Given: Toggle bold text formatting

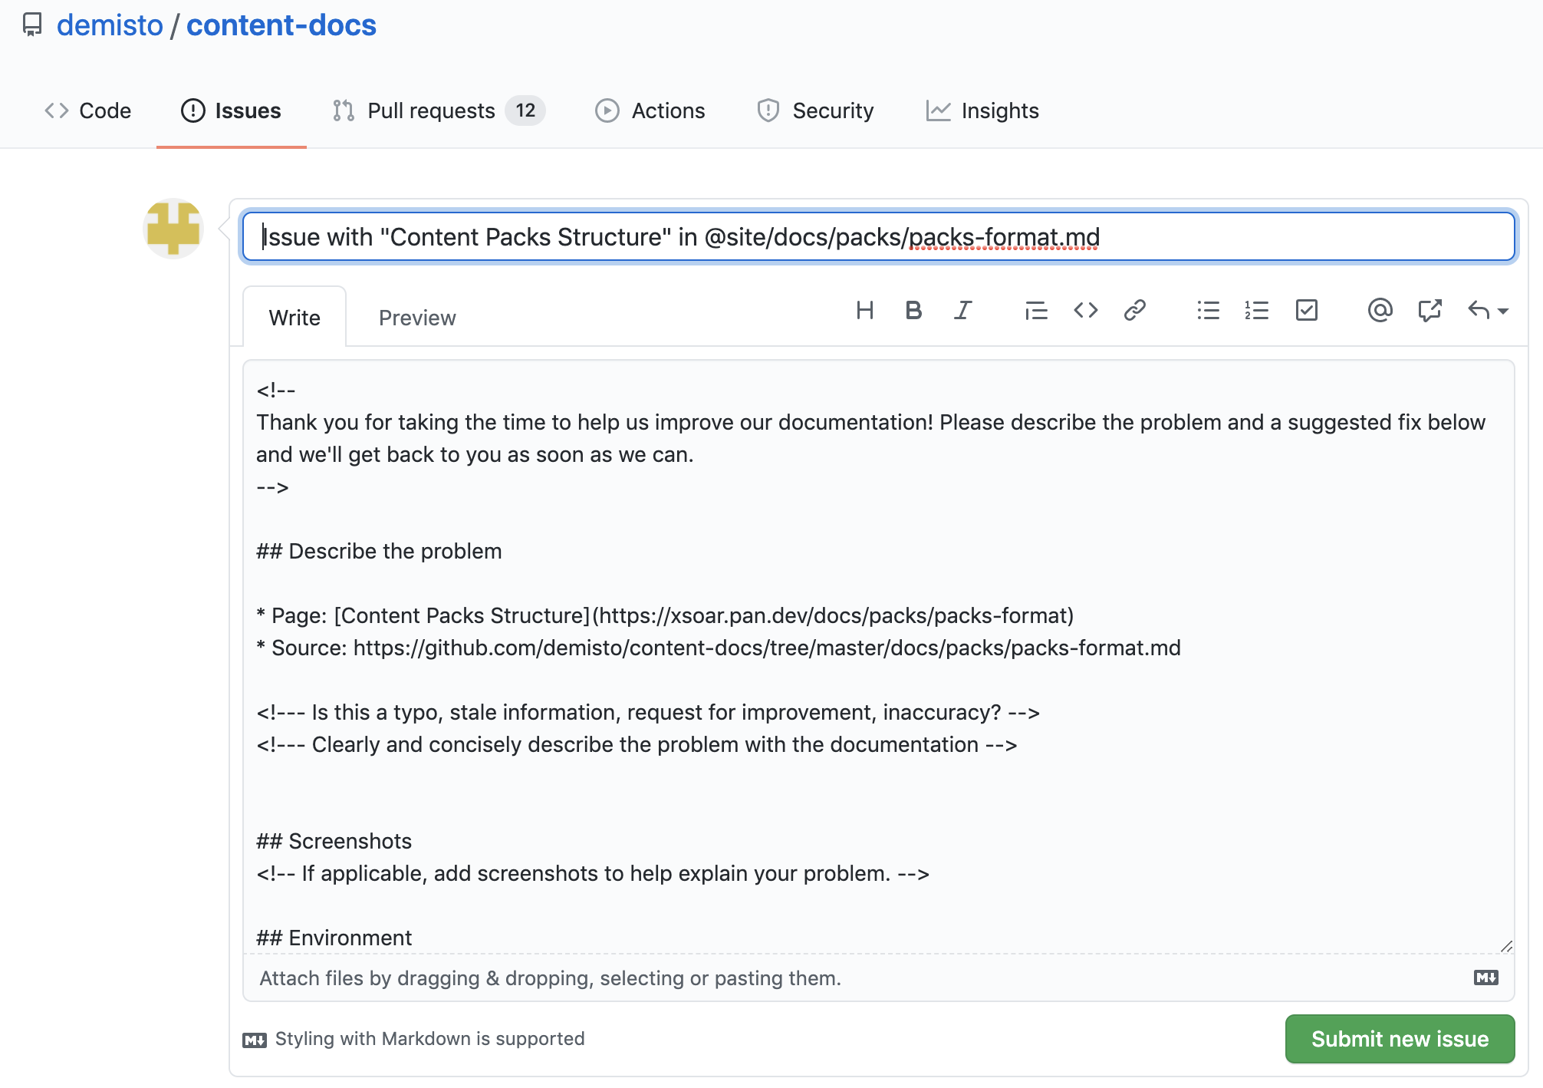Looking at the screenshot, I should [x=913, y=310].
